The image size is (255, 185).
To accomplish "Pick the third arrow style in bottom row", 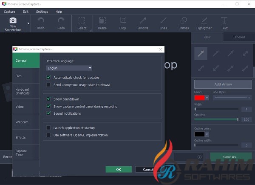I will [230, 68].
